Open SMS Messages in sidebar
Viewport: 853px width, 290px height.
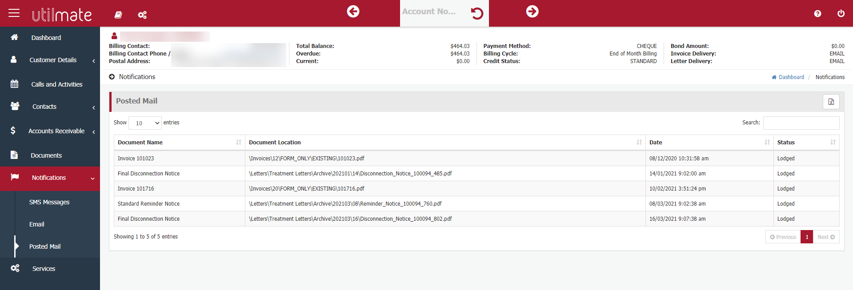[x=49, y=202]
